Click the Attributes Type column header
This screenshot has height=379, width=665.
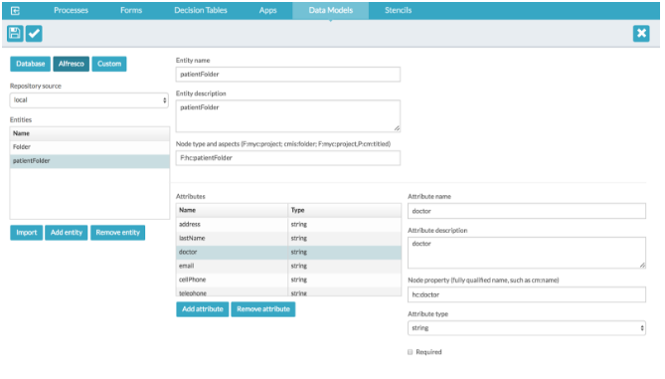click(344, 210)
